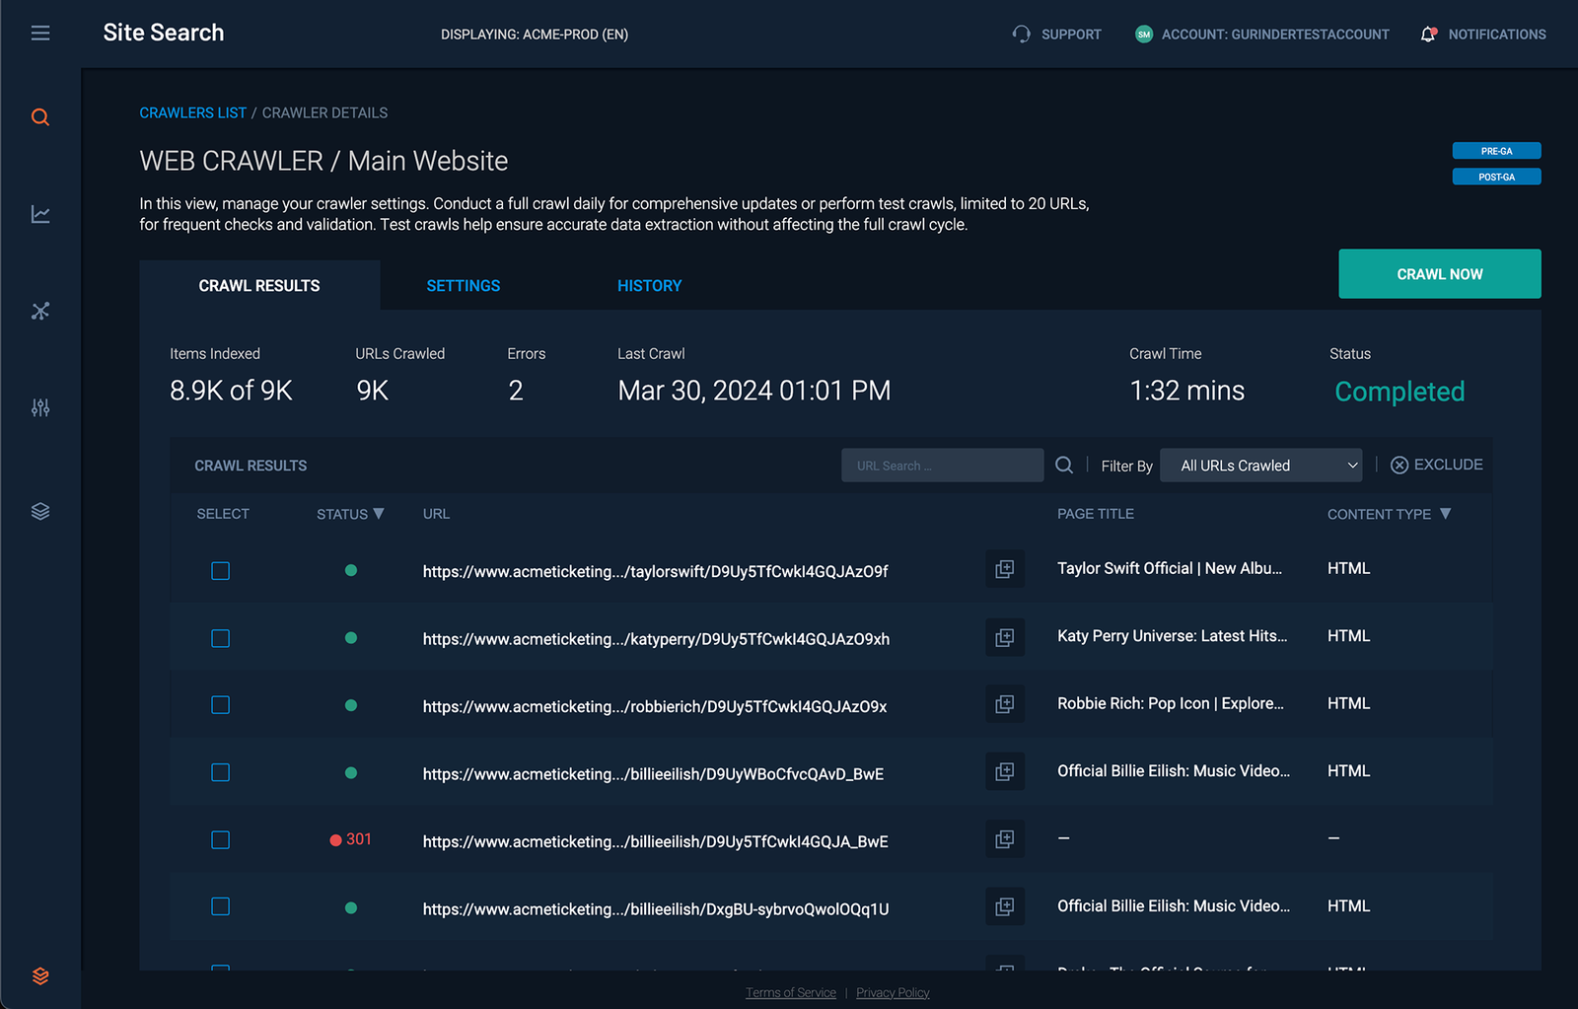This screenshot has width=1578, height=1009.
Task: Click the taylorswift URL text
Action: [656, 572]
